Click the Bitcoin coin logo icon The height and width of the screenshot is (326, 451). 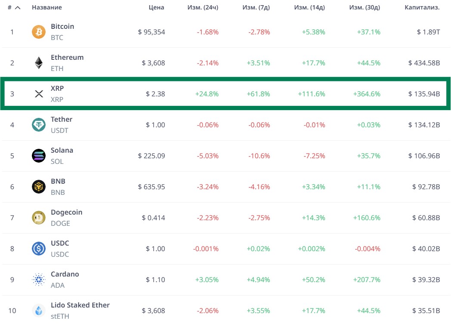[39, 32]
